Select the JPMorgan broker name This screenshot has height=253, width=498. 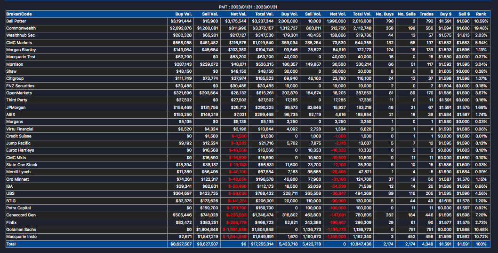coord(16,107)
